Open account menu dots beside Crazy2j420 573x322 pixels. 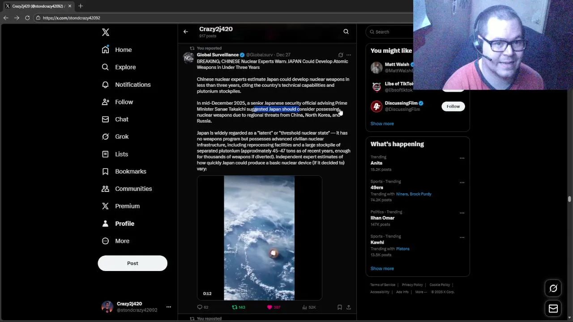click(x=169, y=307)
